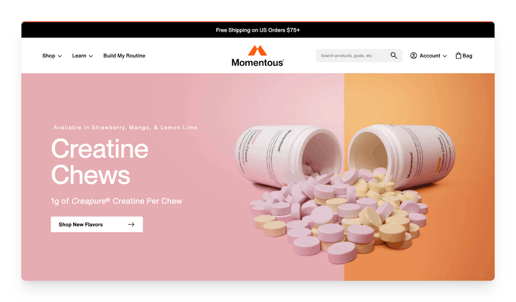Open the Account dropdown chevron
Screen dimensions: 516x302
pyautogui.click(x=445, y=56)
